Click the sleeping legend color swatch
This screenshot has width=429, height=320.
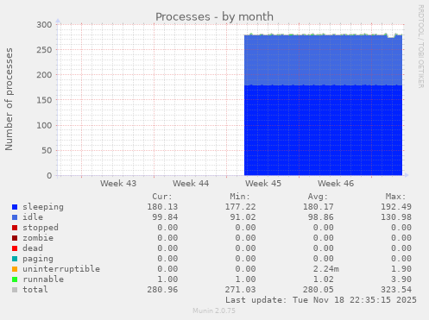pos(15,207)
